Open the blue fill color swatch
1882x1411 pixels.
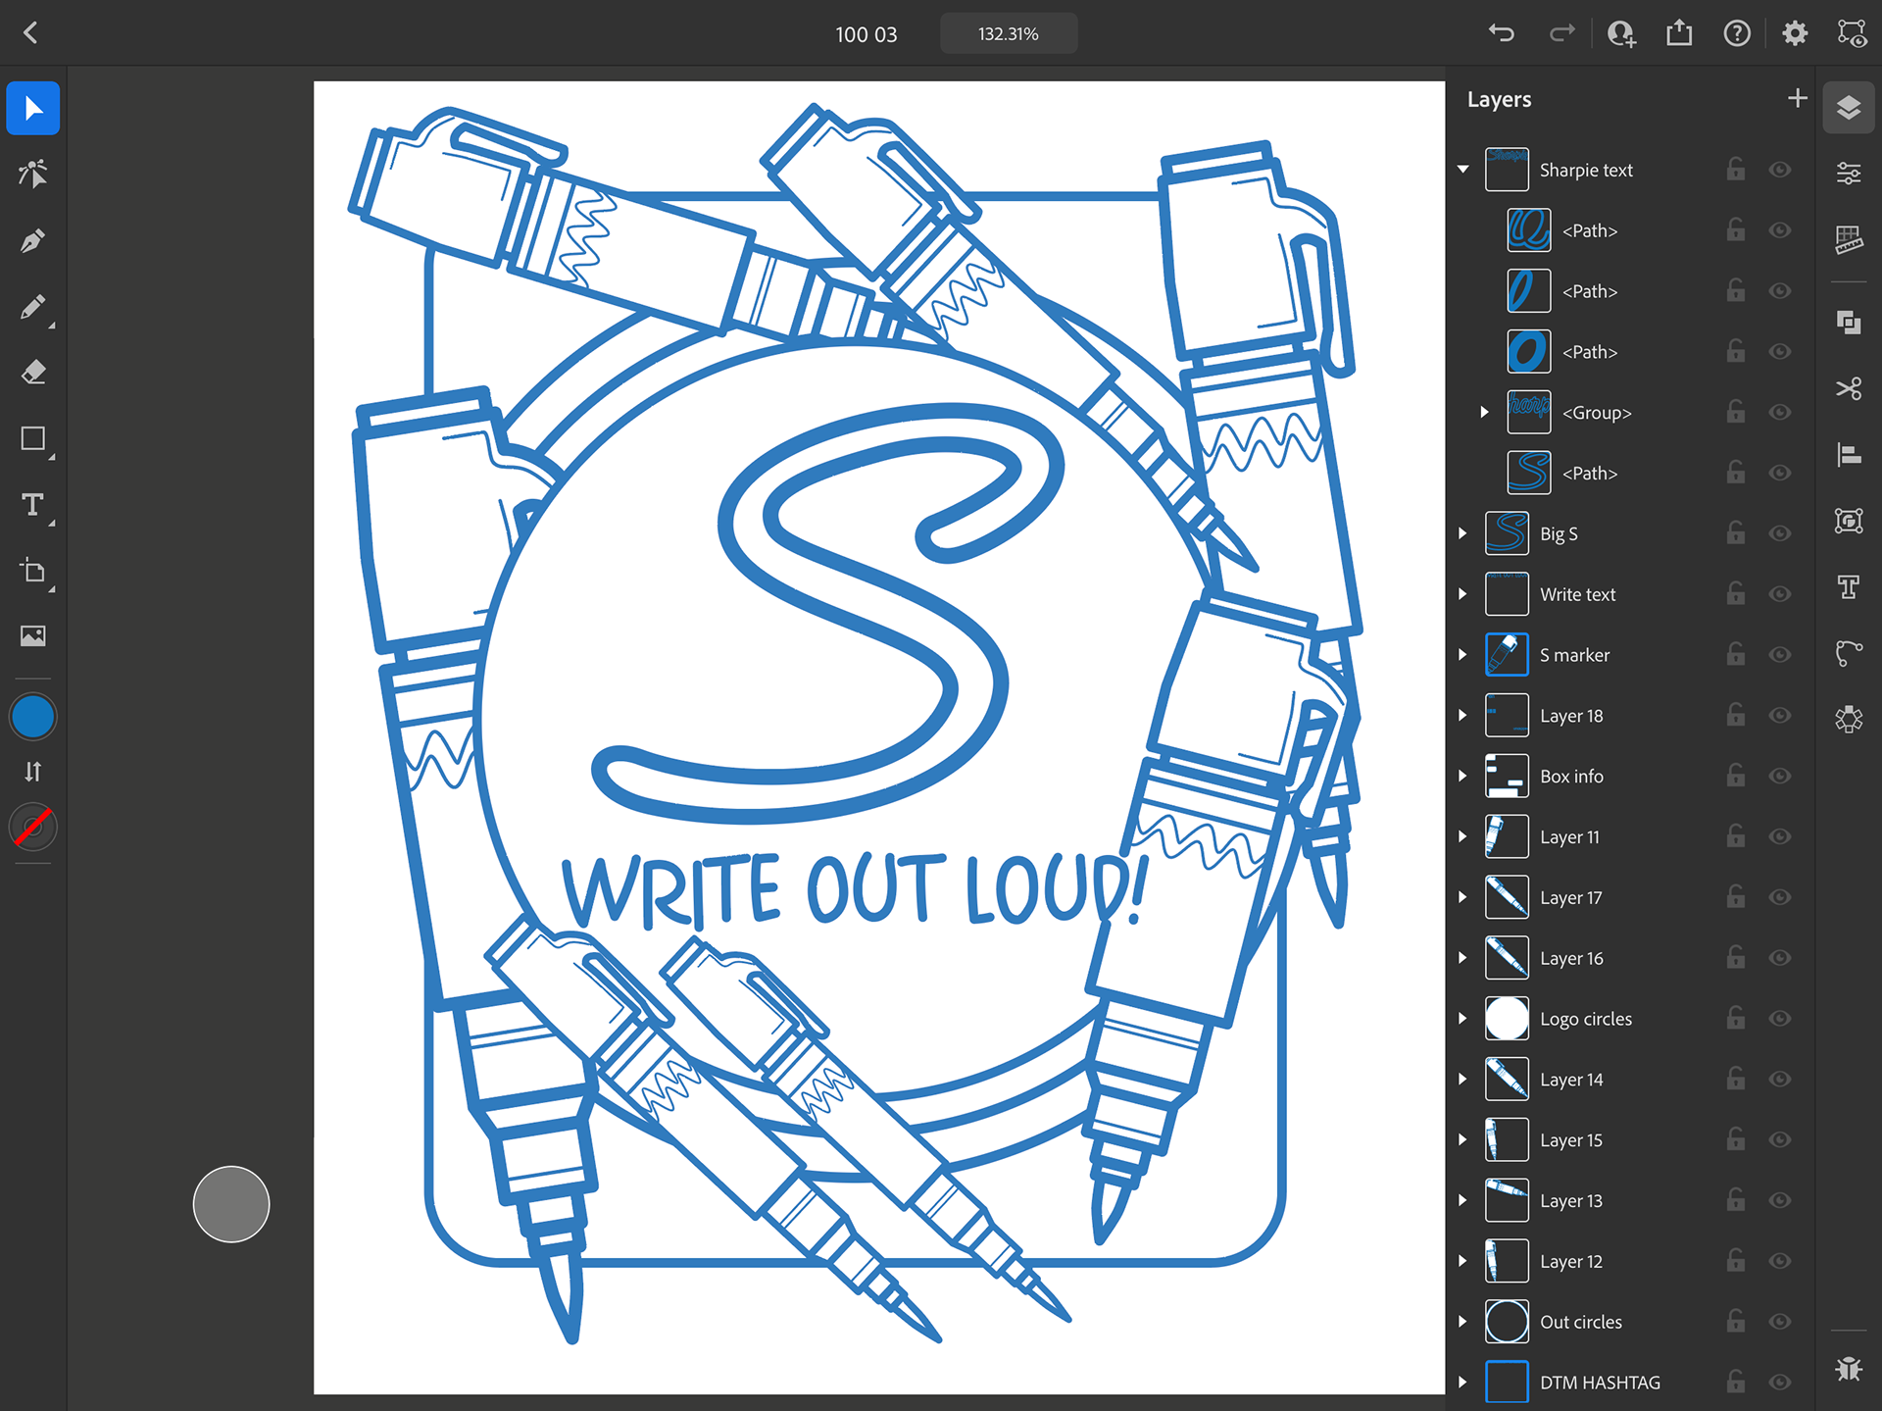(x=33, y=717)
